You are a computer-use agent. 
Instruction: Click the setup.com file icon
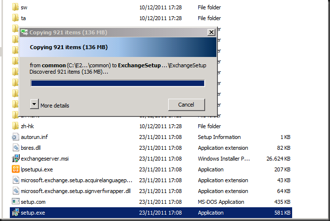pos(16,202)
